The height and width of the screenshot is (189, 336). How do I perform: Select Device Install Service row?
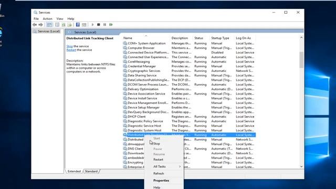pos(189,98)
